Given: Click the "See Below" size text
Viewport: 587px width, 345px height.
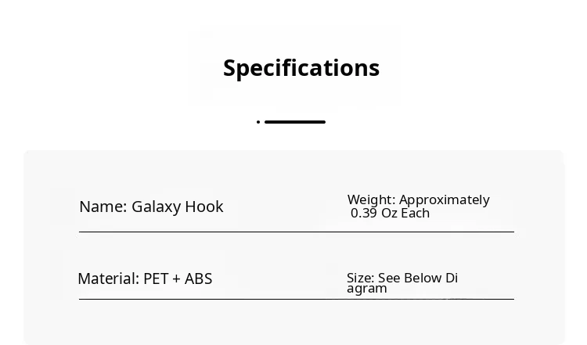Looking at the screenshot, I should coord(410,278).
